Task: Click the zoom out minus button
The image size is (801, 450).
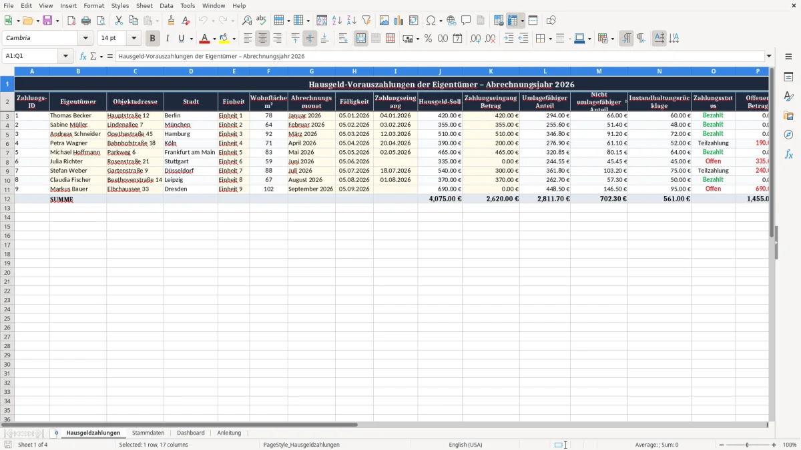Action: 721,445
